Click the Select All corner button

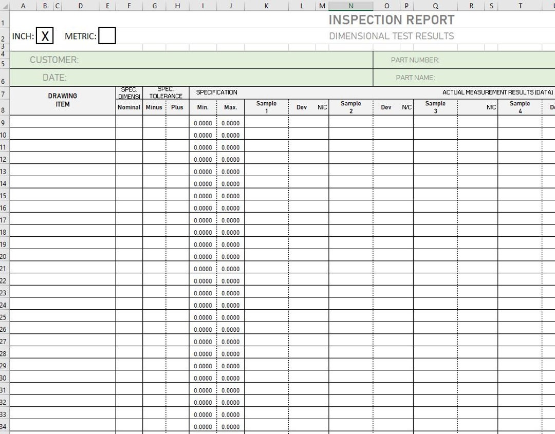4,6
